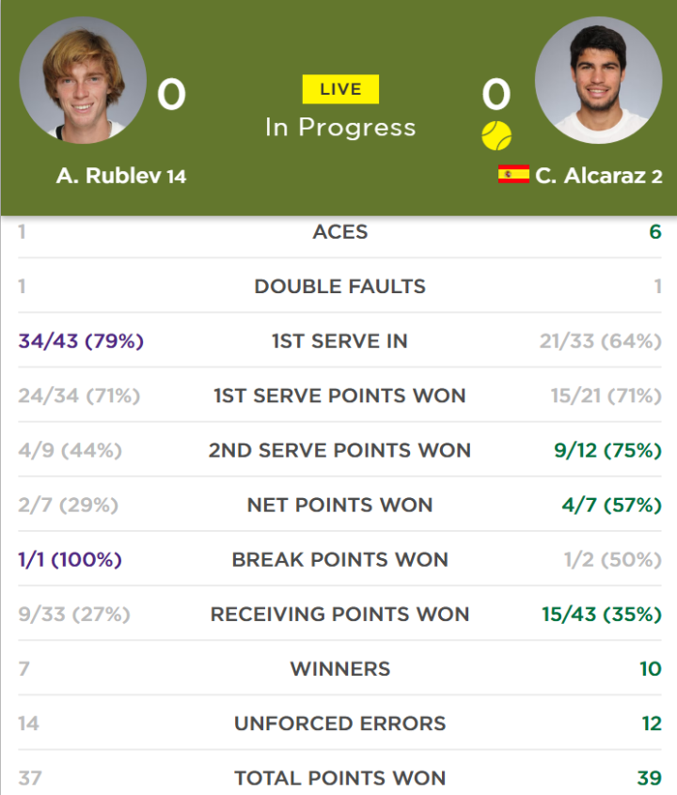The image size is (677, 795).
Task: Click Rublev's player photo
Action: coord(83,80)
